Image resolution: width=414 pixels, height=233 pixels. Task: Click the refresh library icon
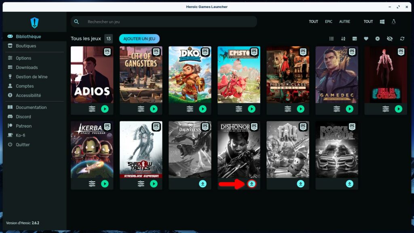402,39
